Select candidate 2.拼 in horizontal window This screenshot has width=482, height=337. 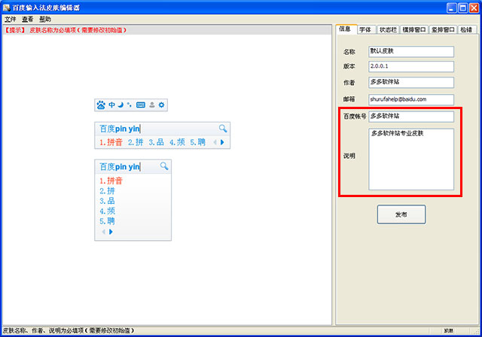[x=136, y=142]
